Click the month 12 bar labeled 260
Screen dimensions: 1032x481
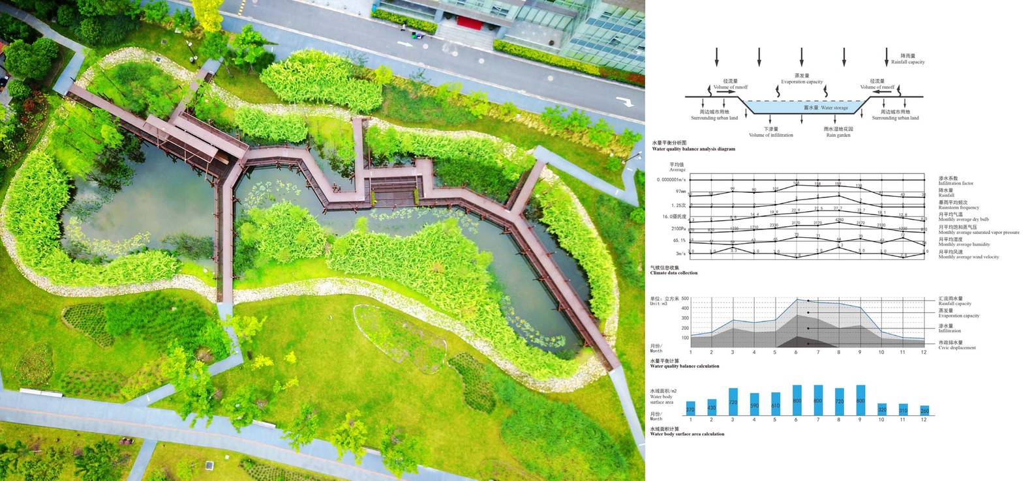(x=924, y=411)
